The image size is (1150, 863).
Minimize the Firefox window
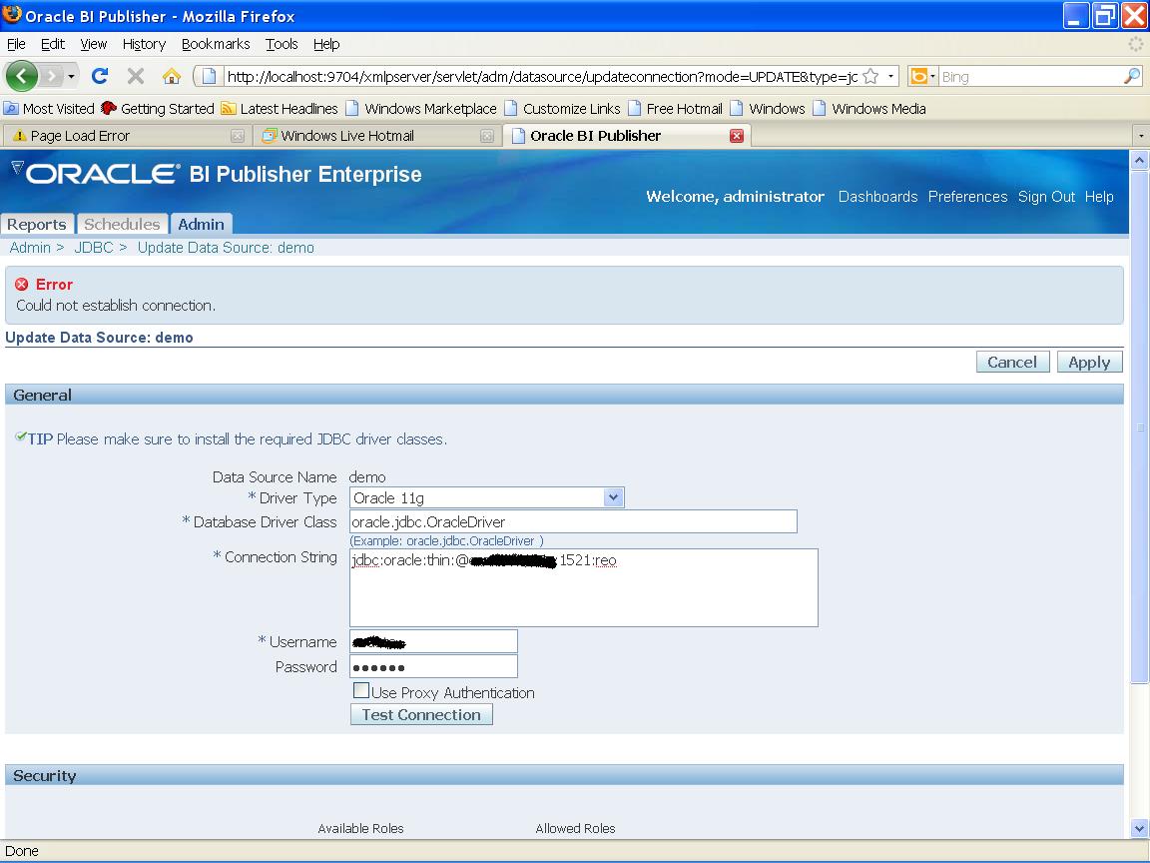[1074, 15]
